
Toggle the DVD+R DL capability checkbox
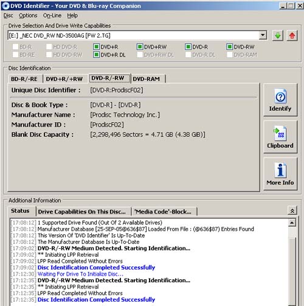click(96, 55)
